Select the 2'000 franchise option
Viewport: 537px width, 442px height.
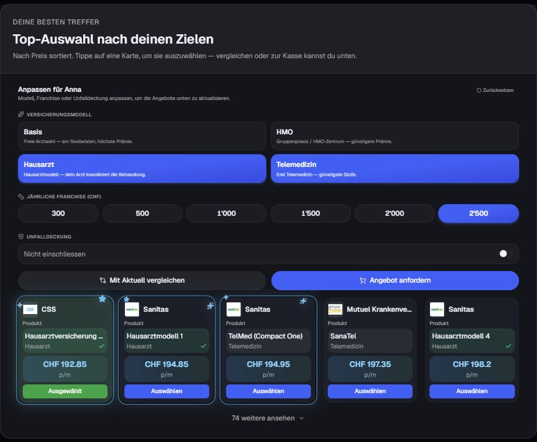click(x=395, y=213)
